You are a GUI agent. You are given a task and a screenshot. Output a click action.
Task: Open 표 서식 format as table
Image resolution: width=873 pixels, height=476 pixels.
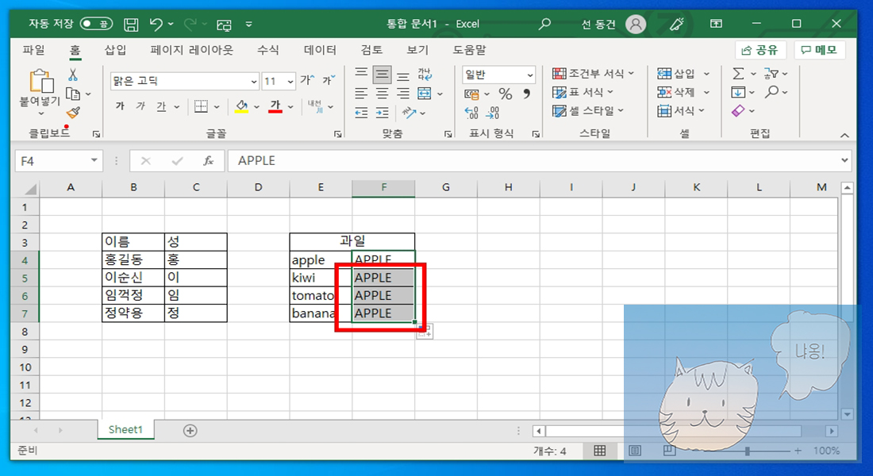point(583,92)
